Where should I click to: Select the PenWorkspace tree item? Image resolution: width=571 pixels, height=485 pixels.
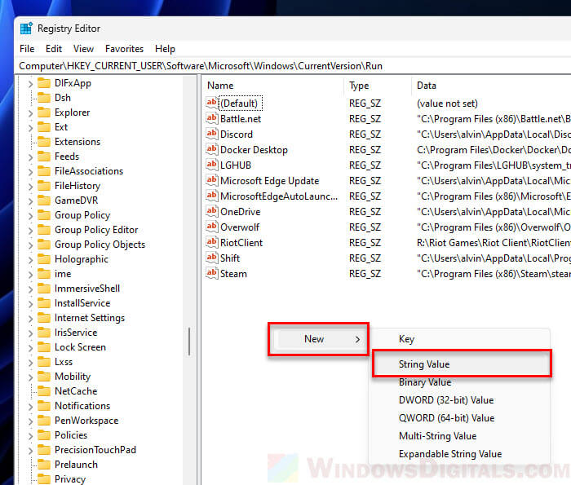click(x=86, y=421)
